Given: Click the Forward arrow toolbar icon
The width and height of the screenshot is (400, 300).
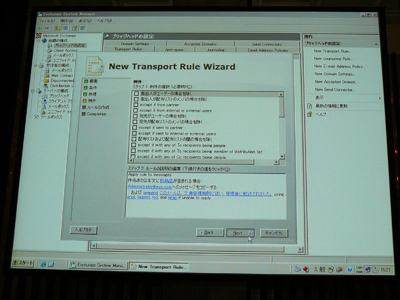Looking at the screenshot, I should tap(47, 28).
